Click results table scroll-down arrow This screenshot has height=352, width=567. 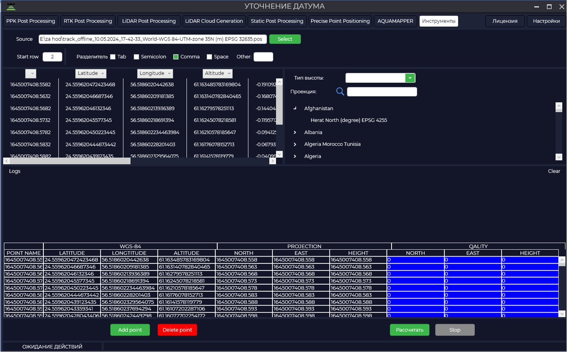click(x=562, y=314)
